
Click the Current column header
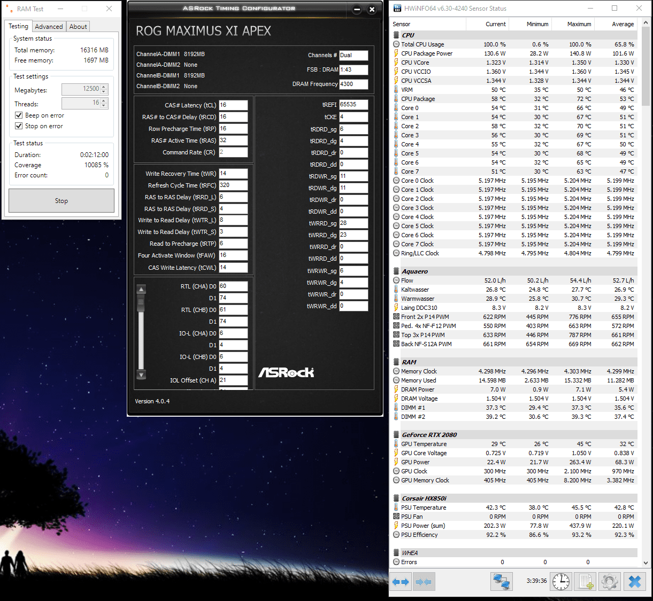pos(488,24)
